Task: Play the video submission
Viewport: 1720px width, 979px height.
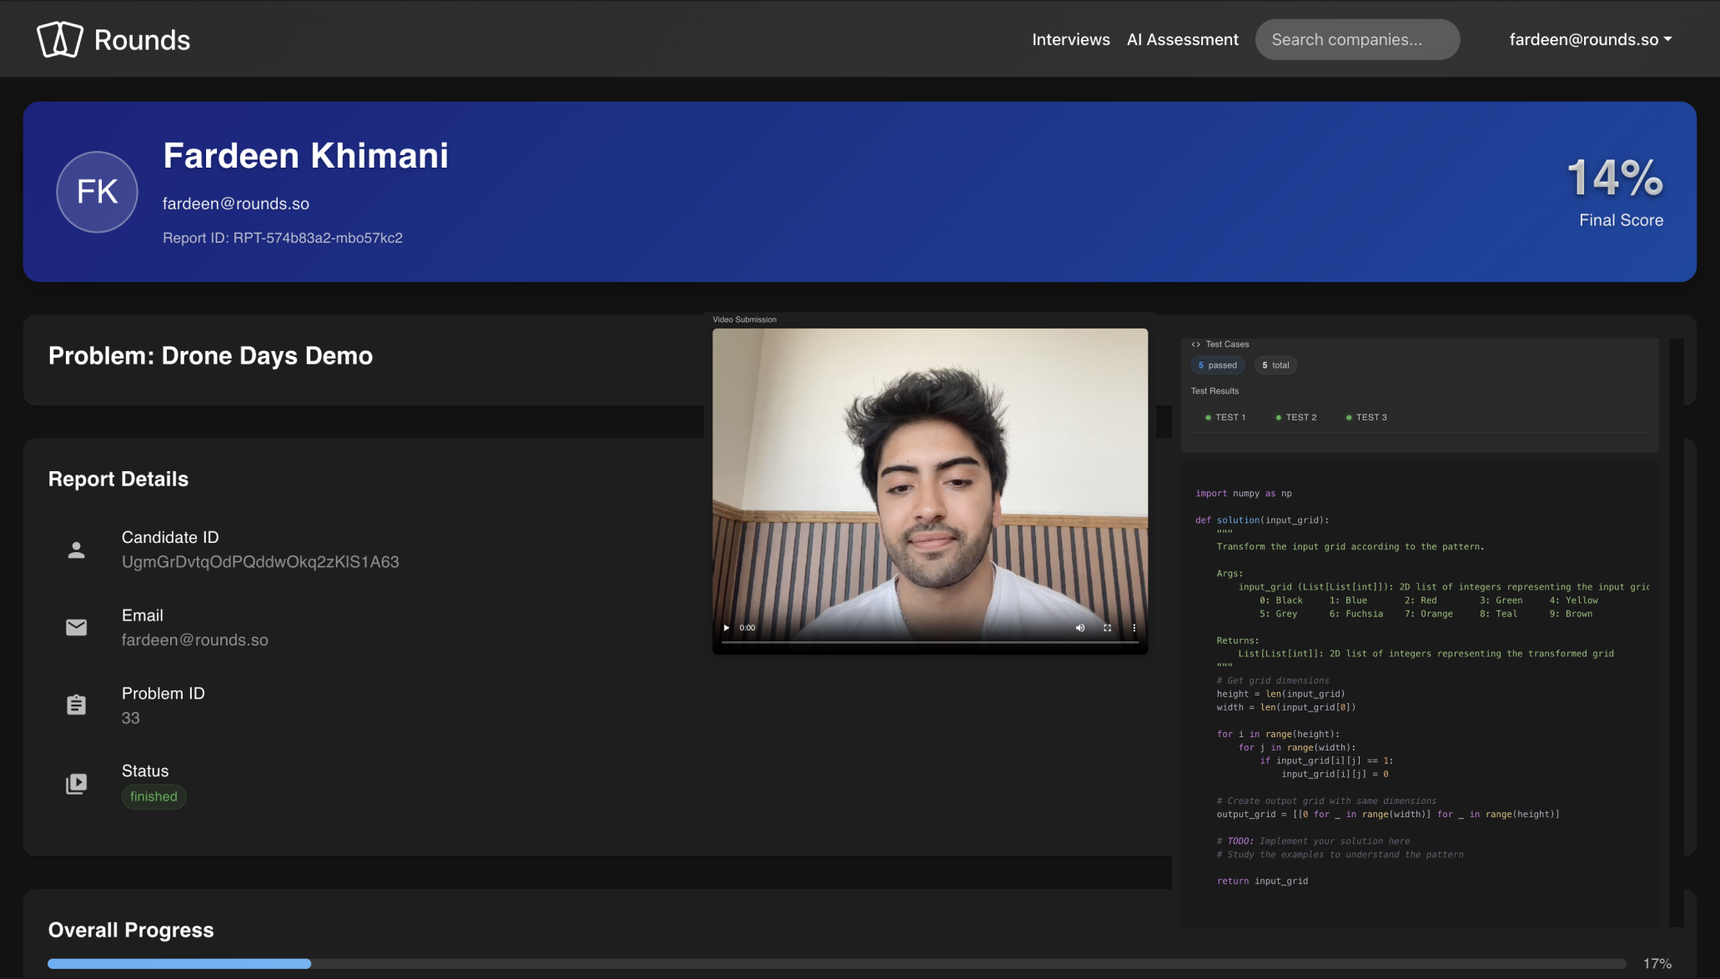Action: coord(727,628)
